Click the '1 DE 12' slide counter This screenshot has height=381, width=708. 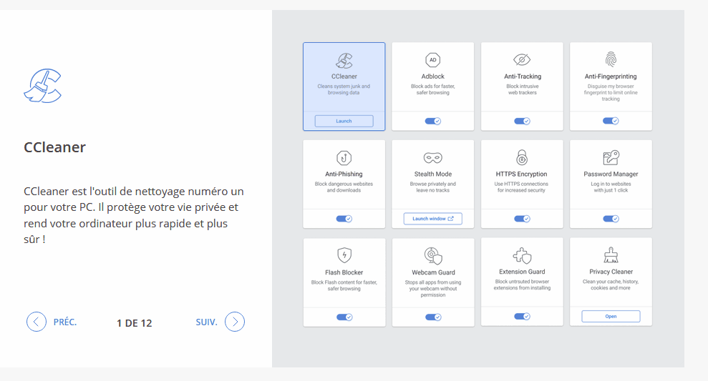coord(134,323)
